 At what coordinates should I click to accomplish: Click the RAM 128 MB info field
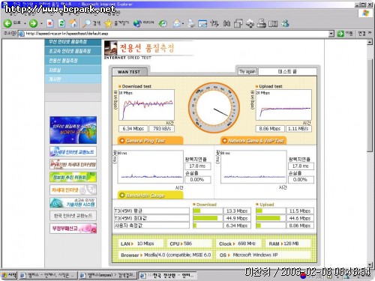(x=287, y=244)
